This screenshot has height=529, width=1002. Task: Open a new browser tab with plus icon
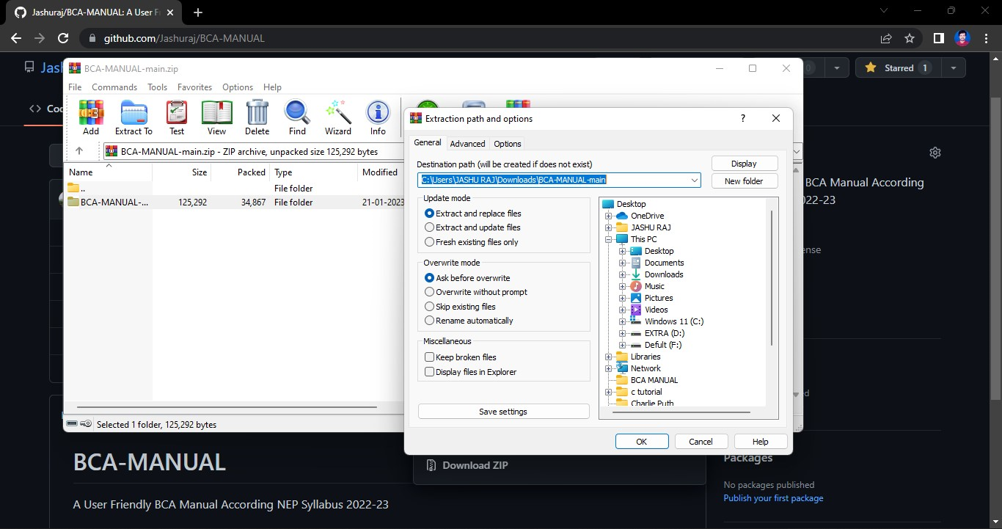197,12
